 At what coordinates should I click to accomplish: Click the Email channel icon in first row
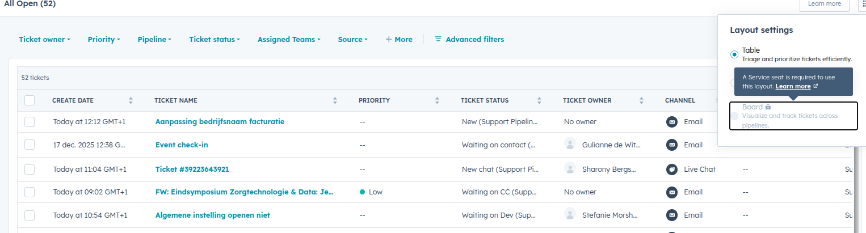click(x=672, y=122)
